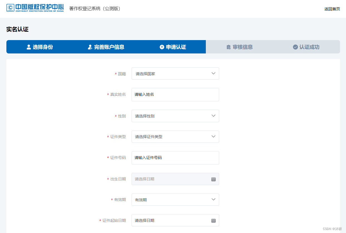Click the 证件号码 ID number input field
Image resolution: width=346 pixels, height=233 pixels.
[175, 158]
